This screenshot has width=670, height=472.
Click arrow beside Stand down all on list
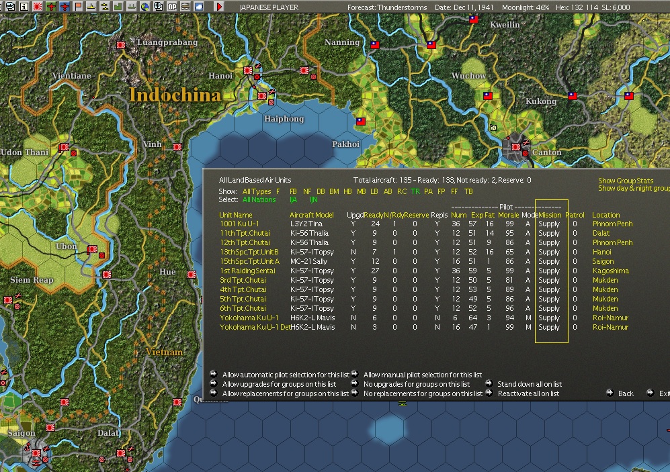point(489,383)
